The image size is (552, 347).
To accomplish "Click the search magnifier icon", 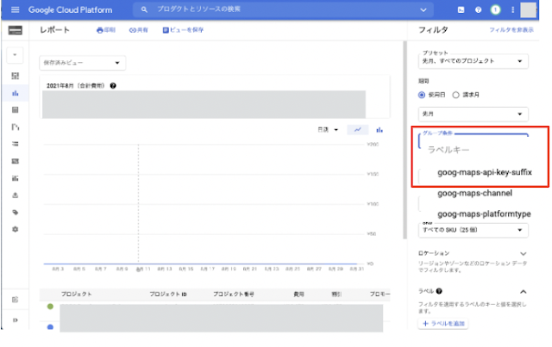I will (144, 9).
